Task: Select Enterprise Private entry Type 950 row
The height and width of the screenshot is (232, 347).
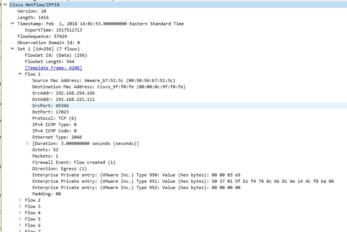Action: pyautogui.click(x=136, y=175)
